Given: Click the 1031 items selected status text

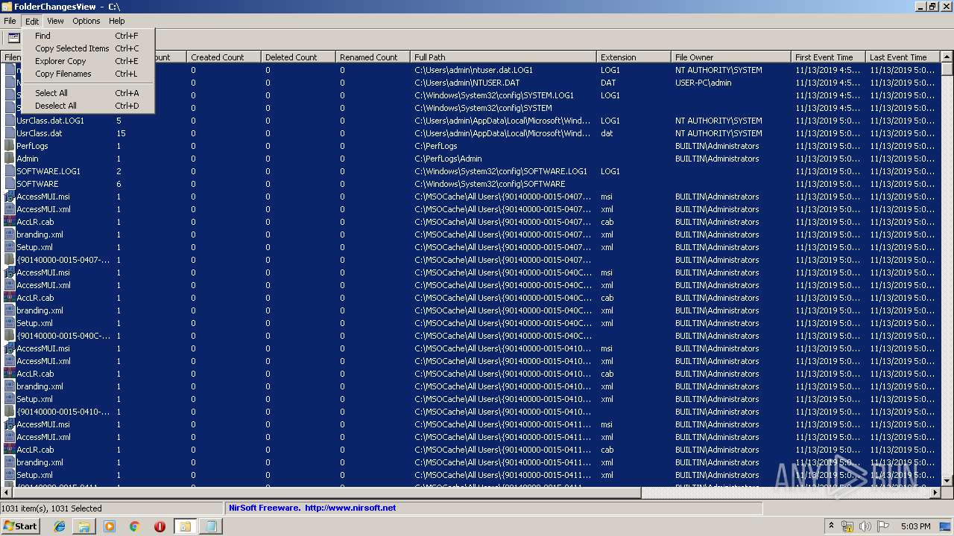Looking at the screenshot, I should pyautogui.click(x=51, y=508).
